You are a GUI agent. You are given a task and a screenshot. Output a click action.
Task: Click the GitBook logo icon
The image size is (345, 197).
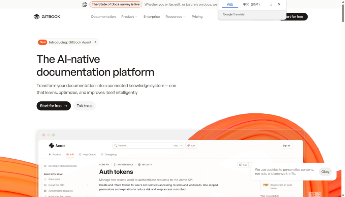tap(37, 17)
